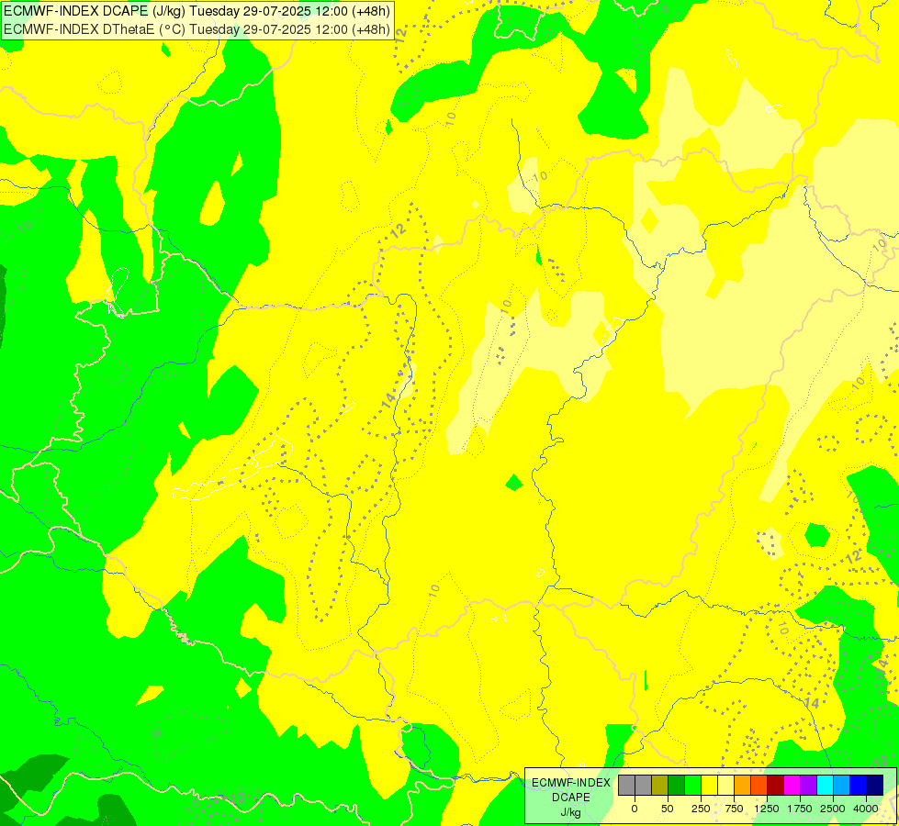Click the 250 legend scale value
Image resolution: width=899 pixels, height=826 pixels.
701,809
